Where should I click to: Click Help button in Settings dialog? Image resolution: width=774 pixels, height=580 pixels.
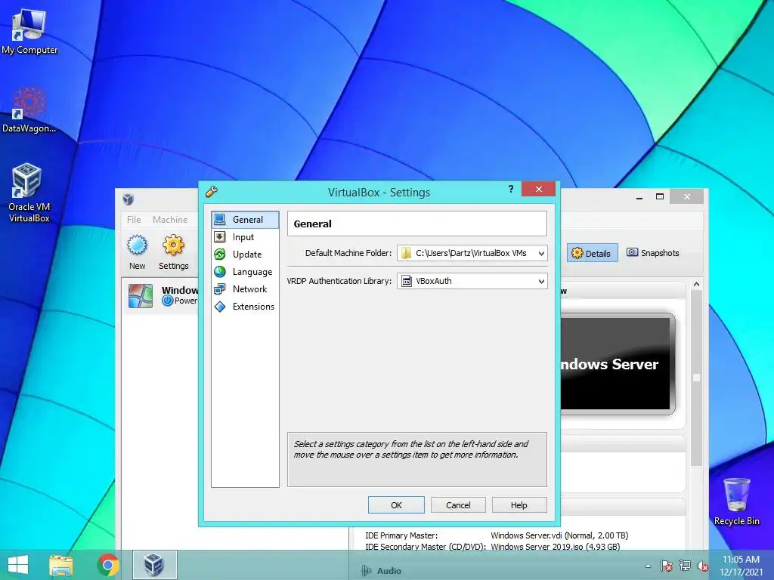point(519,505)
